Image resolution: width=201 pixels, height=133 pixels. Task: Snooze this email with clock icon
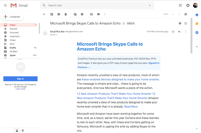point(82,14)
